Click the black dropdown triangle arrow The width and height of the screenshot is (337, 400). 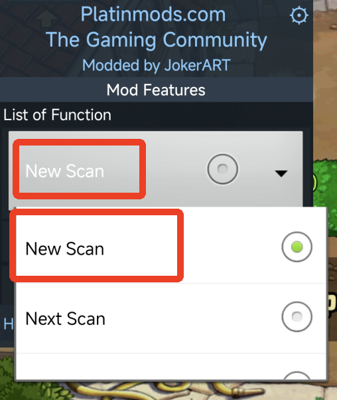[x=281, y=173]
